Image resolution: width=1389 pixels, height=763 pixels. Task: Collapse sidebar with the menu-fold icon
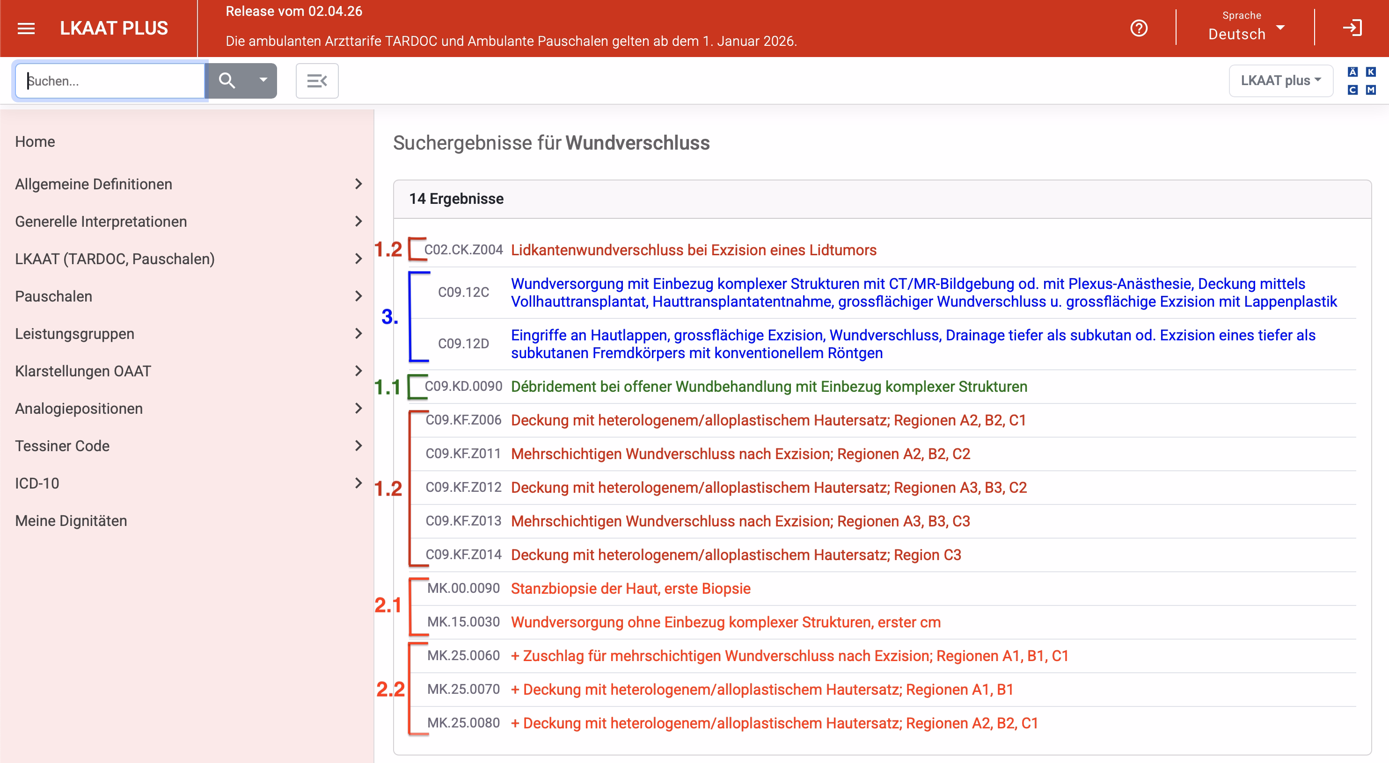[317, 81]
